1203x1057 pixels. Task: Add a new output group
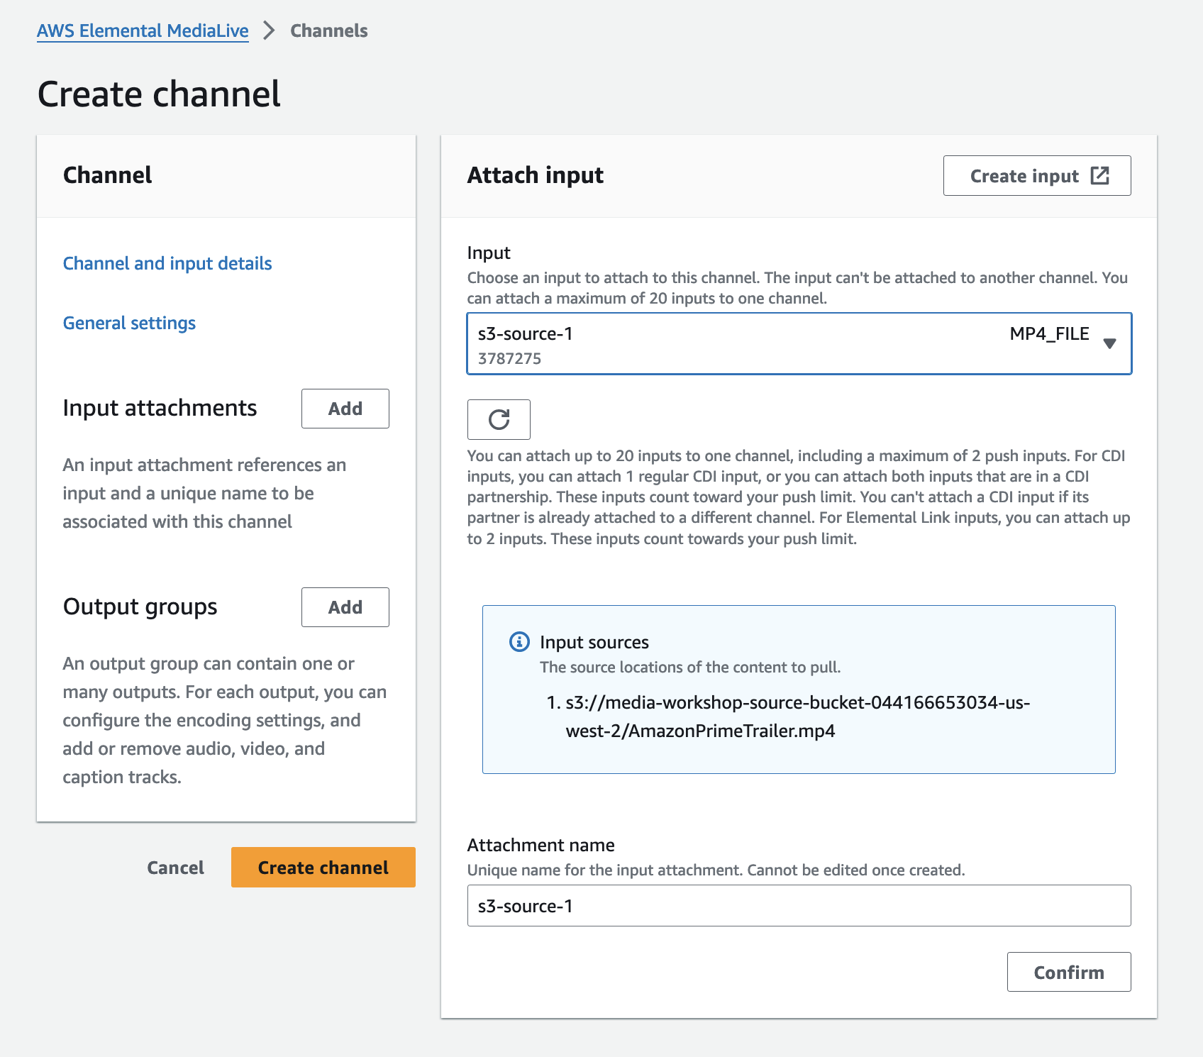pyautogui.click(x=345, y=607)
